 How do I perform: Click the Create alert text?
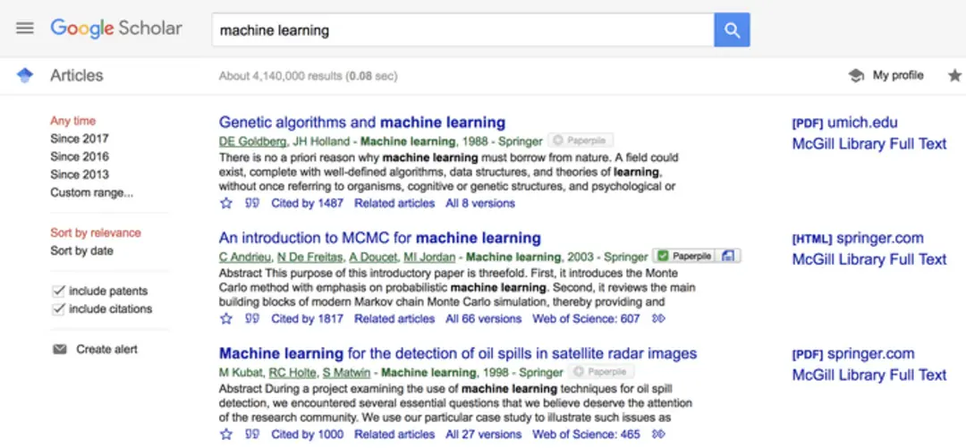tap(106, 350)
